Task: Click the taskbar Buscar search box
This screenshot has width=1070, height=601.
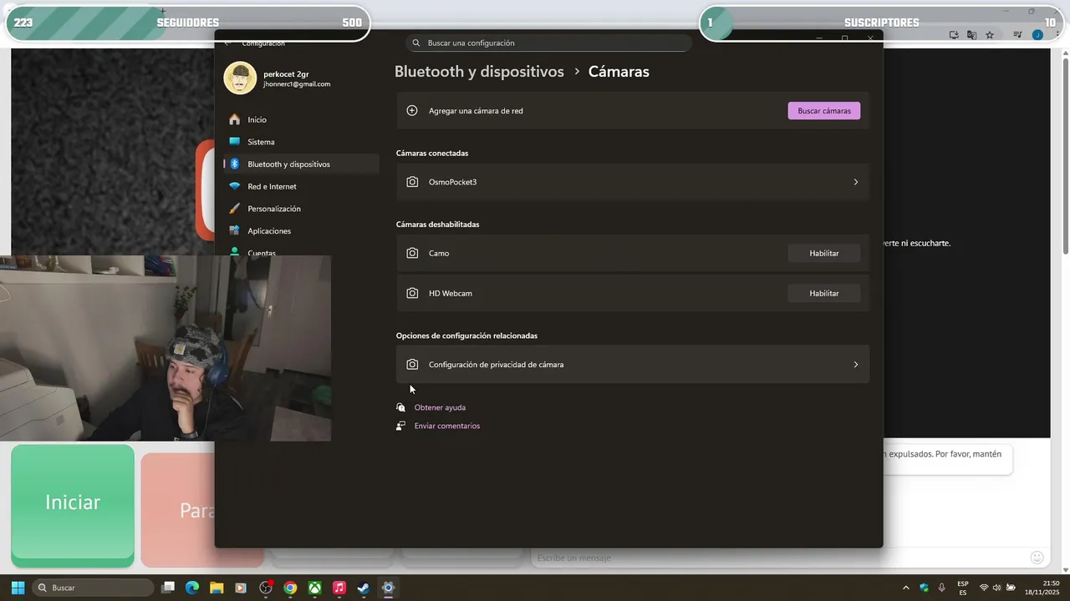Action: coord(93,588)
